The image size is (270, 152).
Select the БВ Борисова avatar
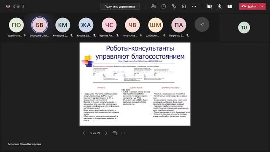click(39, 25)
